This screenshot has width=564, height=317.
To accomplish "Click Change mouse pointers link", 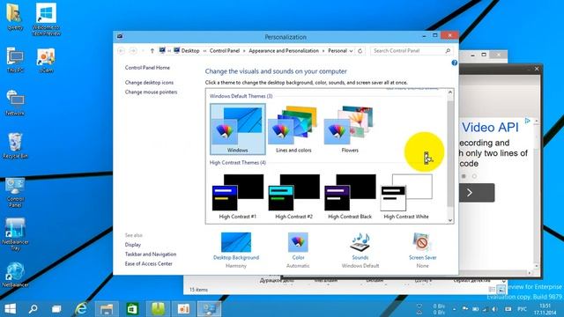I will click(x=151, y=92).
